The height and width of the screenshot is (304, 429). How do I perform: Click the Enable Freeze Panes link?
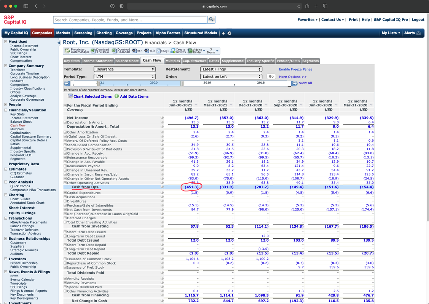point(295,69)
